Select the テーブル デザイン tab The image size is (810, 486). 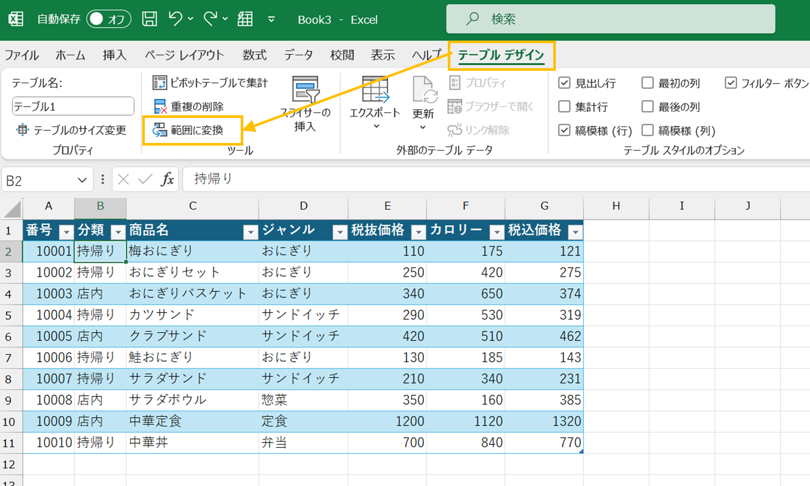[501, 55]
